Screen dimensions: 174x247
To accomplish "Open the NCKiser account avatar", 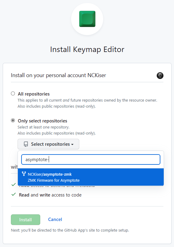I will 160,76.
